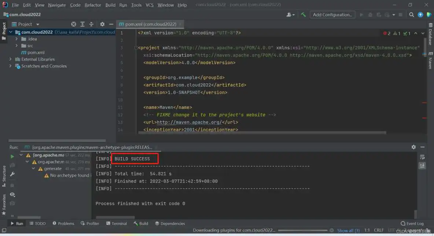Open Run panel gear settings icon
This screenshot has width=434, height=236.
(x=413, y=147)
